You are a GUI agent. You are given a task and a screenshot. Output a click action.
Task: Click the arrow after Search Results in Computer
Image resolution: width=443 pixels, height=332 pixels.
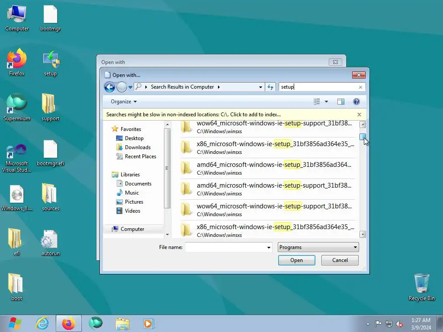point(218,87)
